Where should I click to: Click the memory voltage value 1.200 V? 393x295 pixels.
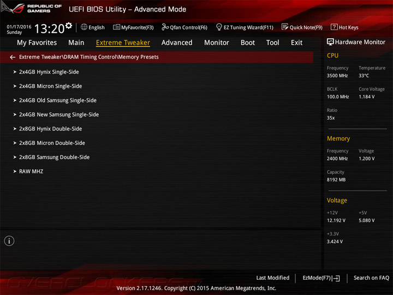(x=367, y=158)
